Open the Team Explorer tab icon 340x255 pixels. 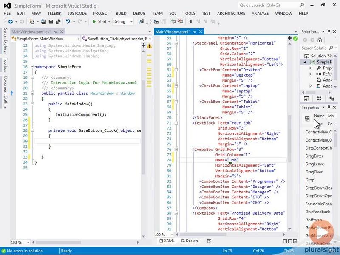[x=319, y=99]
